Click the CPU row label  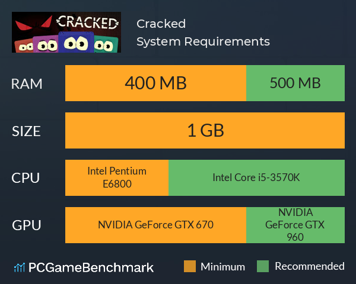[x=26, y=178]
